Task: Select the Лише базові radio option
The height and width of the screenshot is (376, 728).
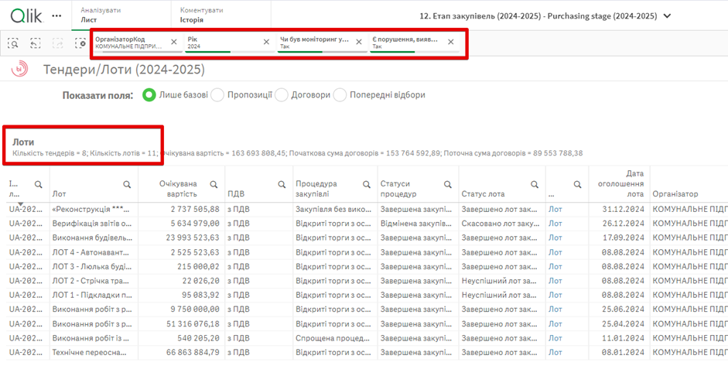Action: pos(148,95)
